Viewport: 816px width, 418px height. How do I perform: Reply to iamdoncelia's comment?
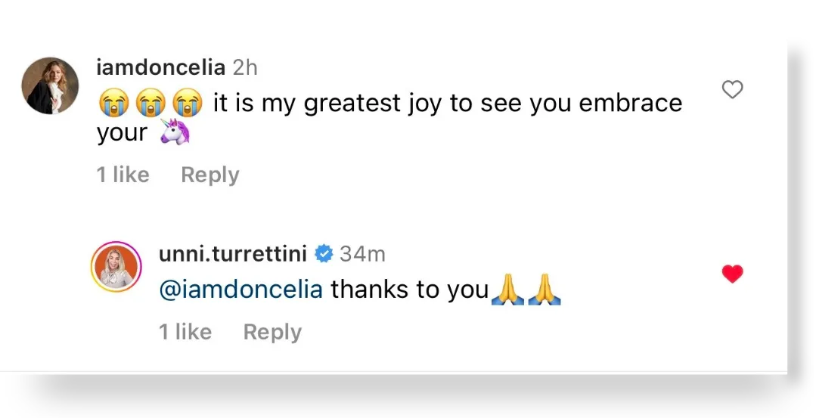pyautogui.click(x=210, y=175)
